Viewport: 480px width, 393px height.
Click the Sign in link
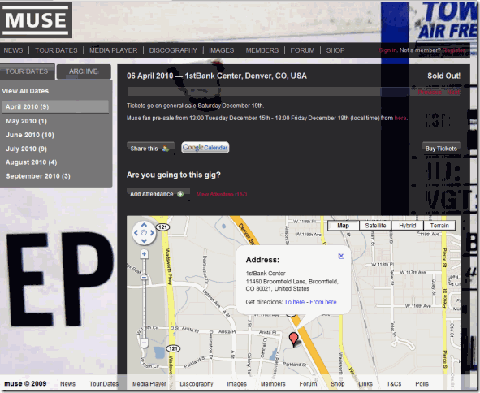pos(387,50)
